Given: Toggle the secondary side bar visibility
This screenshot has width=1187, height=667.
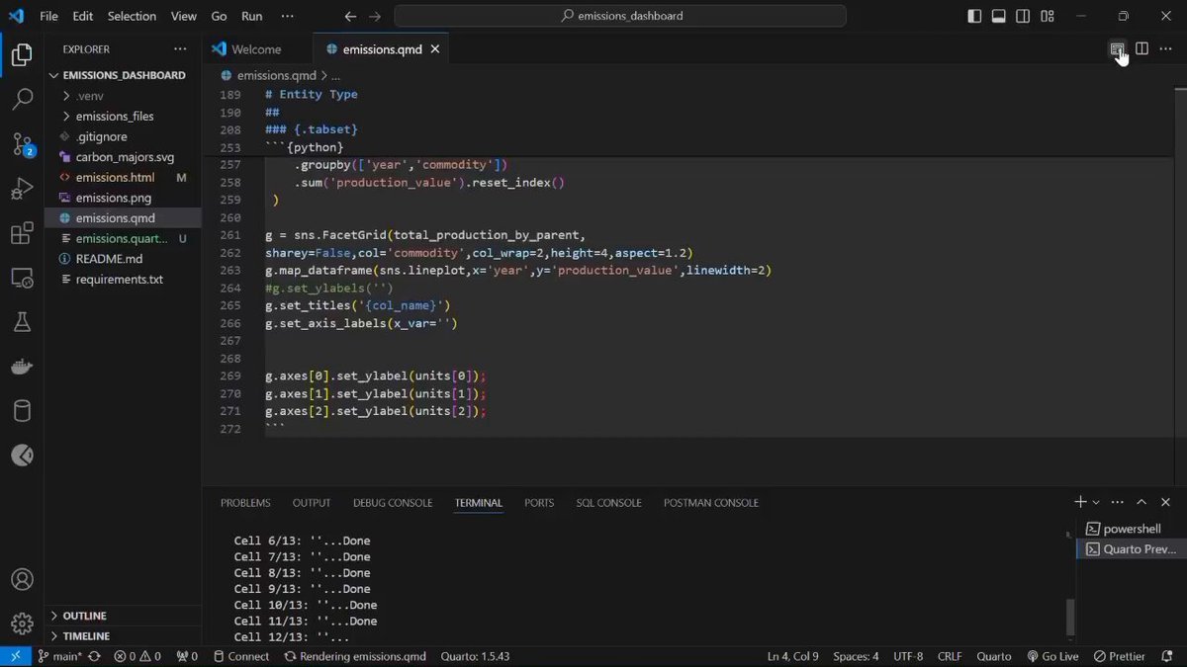Looking at the screenshot, I should click(x=1023, y=16).
